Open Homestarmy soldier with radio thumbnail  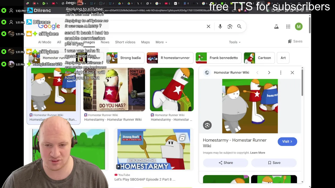click(x=172, y=90)
